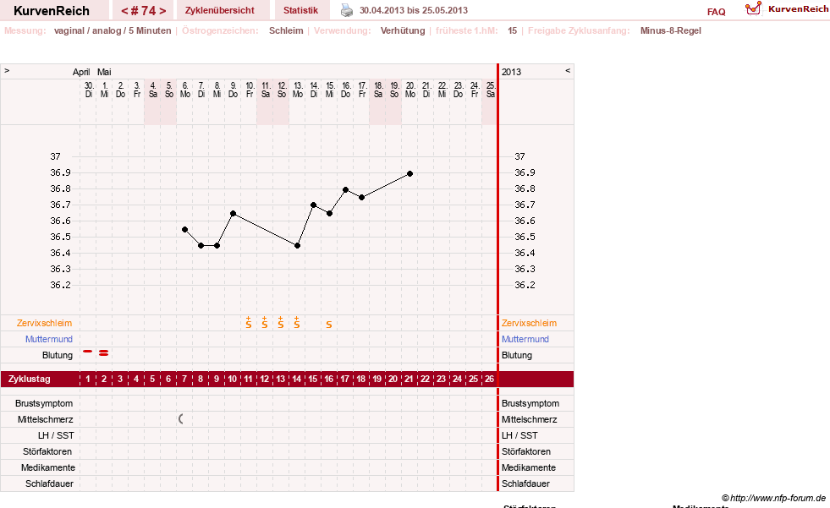Click the Blutung mark on cycle day 1
The width and height of the screenshot is (830, 508).
88,352
